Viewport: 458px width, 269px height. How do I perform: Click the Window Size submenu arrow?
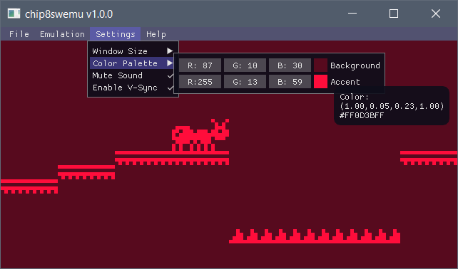[x=170, y=51]
